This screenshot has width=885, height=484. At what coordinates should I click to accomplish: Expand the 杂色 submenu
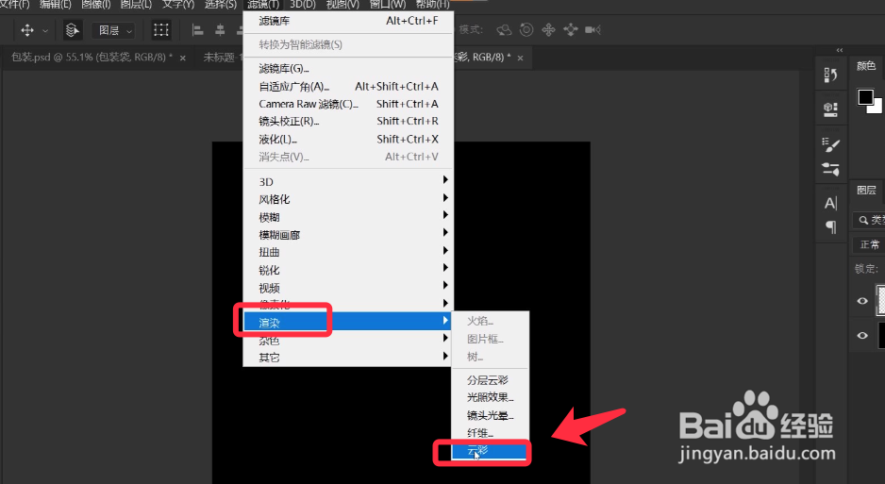coord(347,341)
